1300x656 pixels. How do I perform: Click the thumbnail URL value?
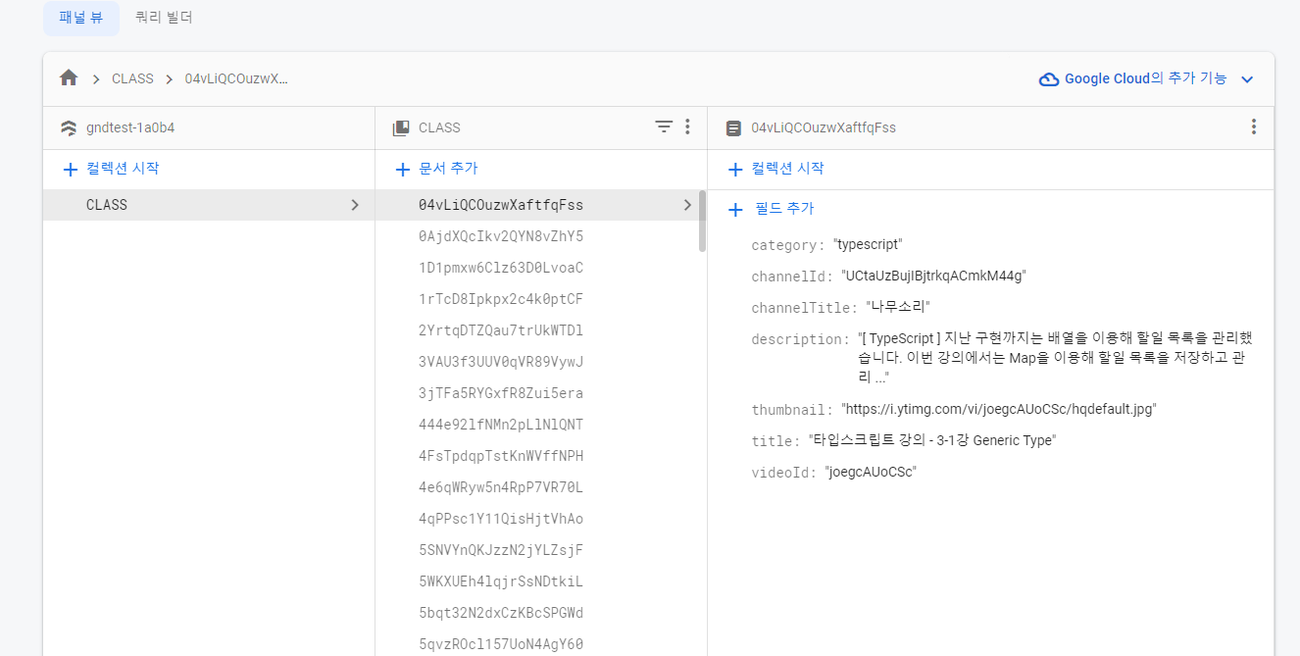(999, 409)
